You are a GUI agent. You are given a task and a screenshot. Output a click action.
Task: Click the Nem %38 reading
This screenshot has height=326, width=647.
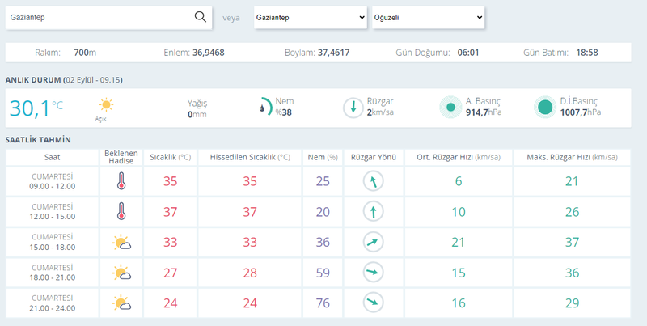(x=285, y=107)
